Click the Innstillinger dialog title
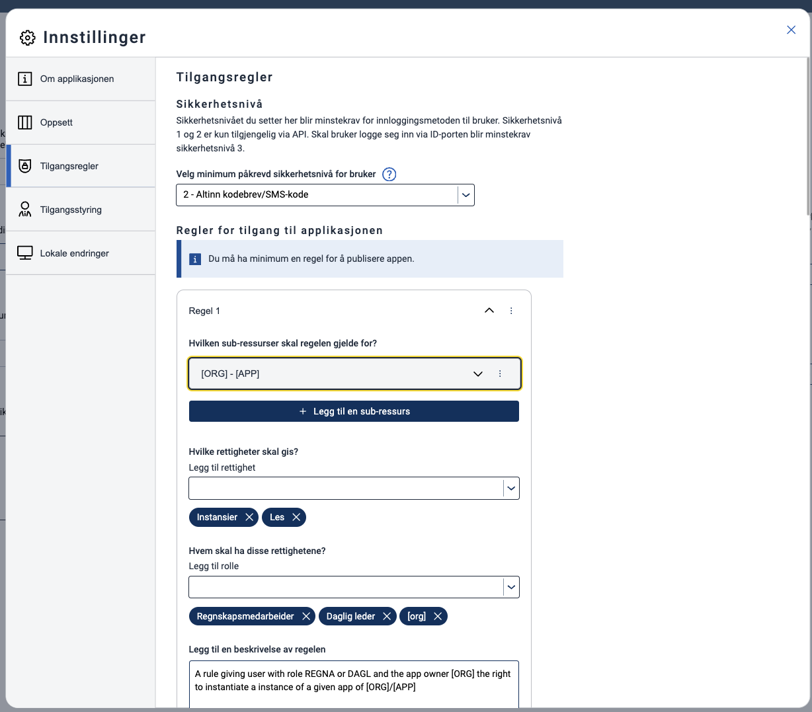812x712 pixels. (95, 38)
